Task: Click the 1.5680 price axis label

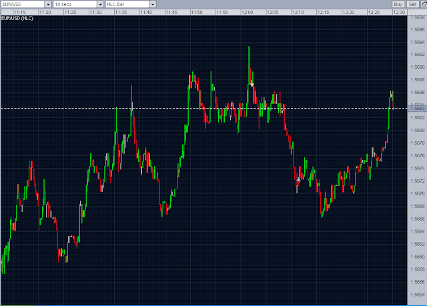Action: tap(418, 130)
